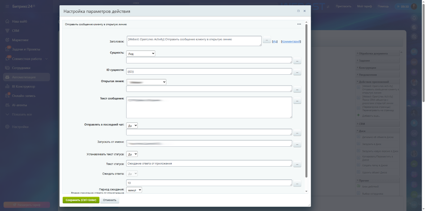Click the Заголовок text field
The height and width of the screenshot is (211, 425).
pyautogui.click(x=194, y=41)
